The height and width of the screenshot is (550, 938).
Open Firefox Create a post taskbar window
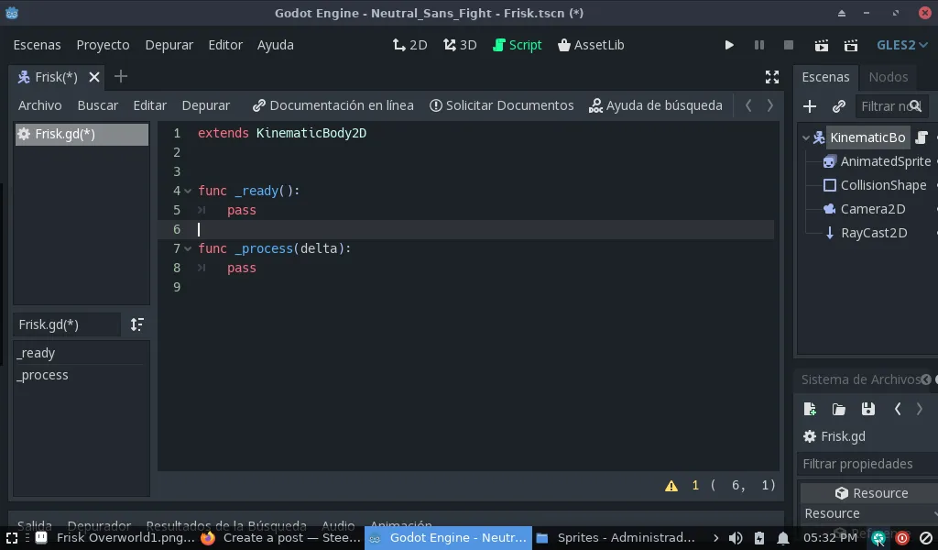281,538
